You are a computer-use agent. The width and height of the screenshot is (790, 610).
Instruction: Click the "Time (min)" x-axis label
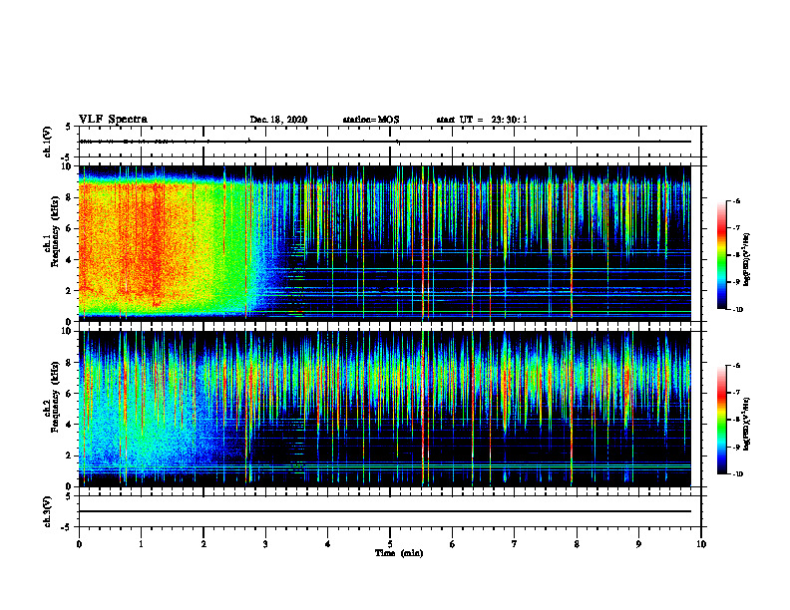399,553
